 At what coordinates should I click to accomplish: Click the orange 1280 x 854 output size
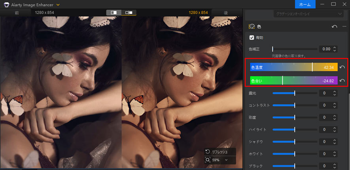click(x=198, y=13)
